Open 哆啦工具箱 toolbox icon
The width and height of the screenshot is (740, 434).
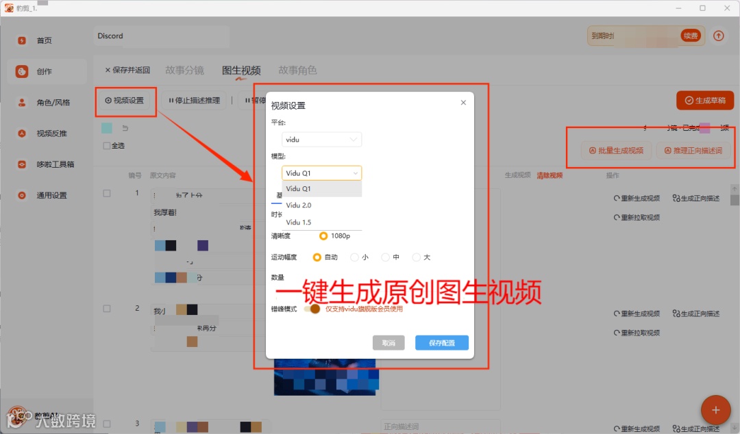coord(22,164)
